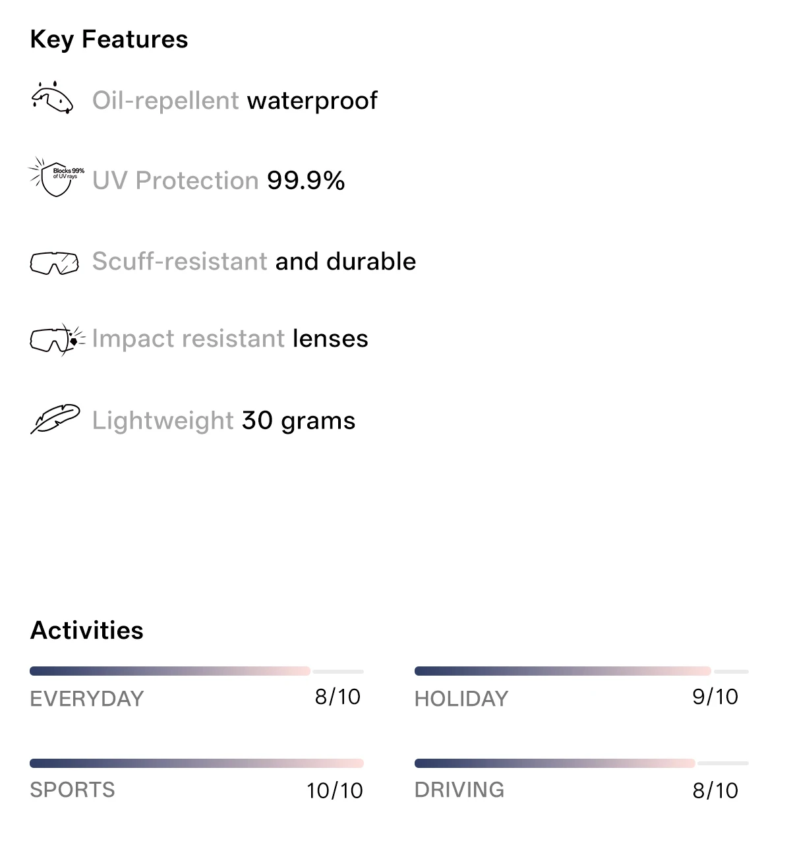The image size is (791, 849).
Task: Click the Activities section heading
Action: (x=87, y=630)
